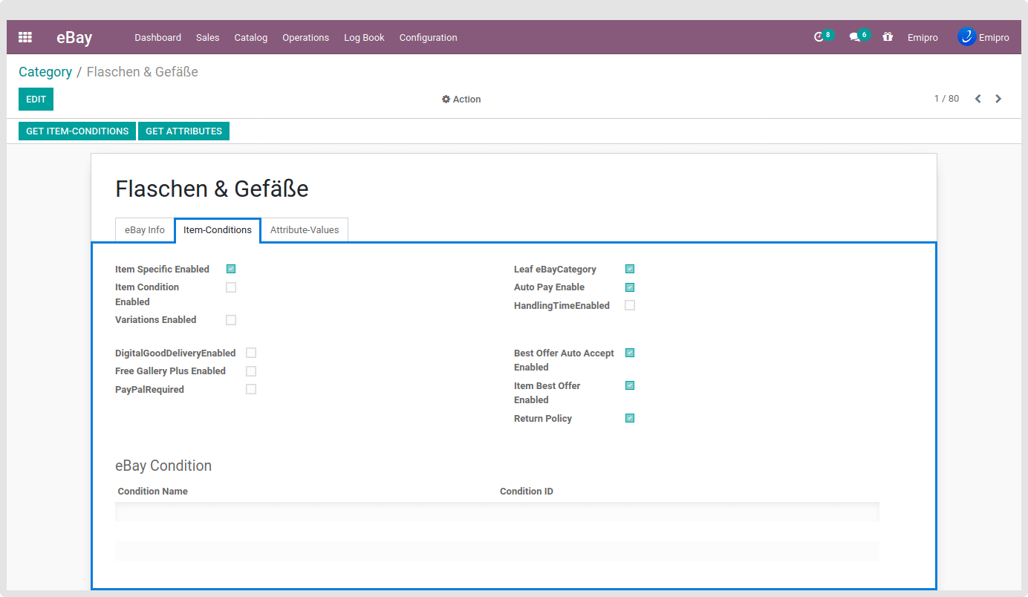Go to previous record with left chevron
This screenshot has width=1028, height=597.
[978, 99]
